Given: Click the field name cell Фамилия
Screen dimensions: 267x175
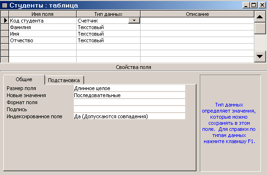Looking at the screenshot, I should (43, 27).
